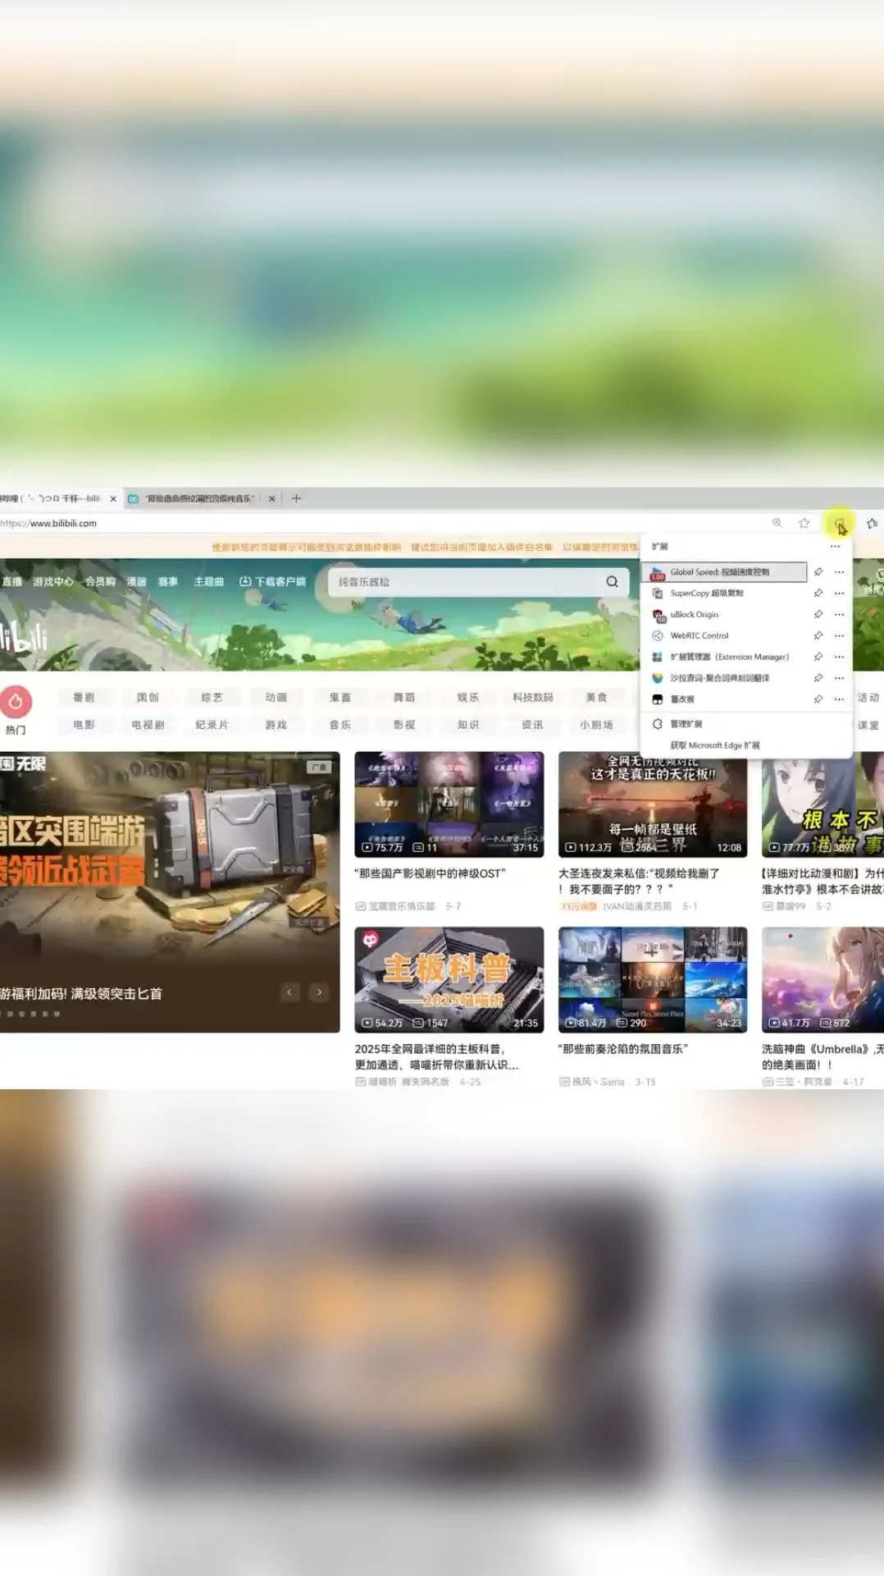Open the Favorites list icon
884x1576 pixels.
pos(873,523)
